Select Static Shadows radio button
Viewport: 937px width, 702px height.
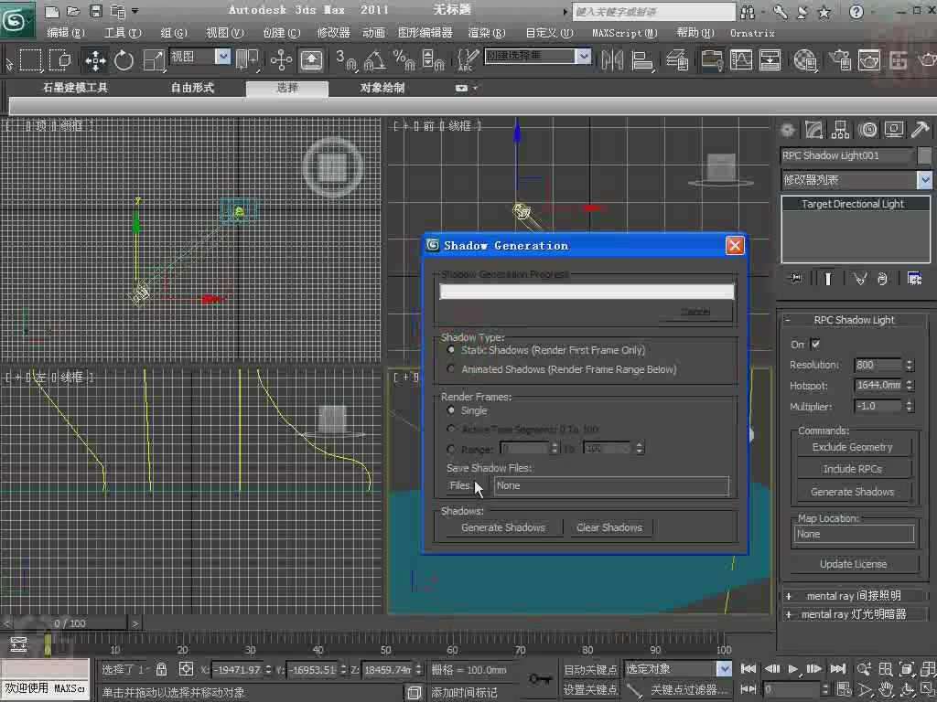pyautogui.click(x=451, y=350)
